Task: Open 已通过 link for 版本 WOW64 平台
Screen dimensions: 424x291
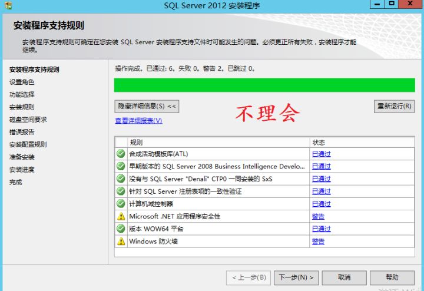Action: [322, 229]
